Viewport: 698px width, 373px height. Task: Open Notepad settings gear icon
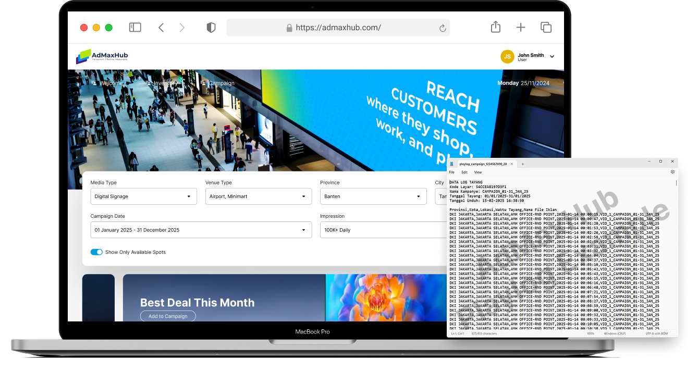672,172
